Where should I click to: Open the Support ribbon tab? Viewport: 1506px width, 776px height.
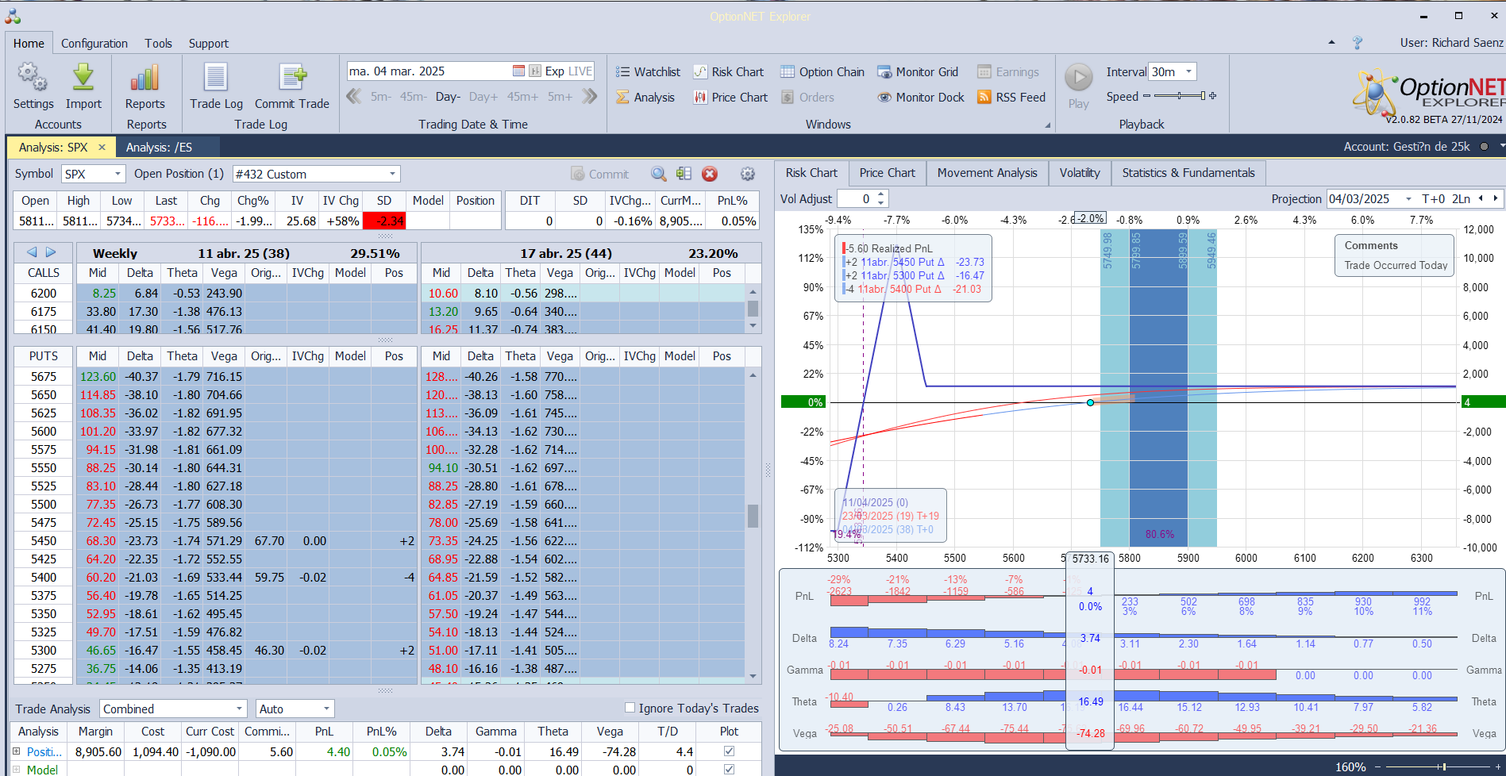click(x=209, y=44)
